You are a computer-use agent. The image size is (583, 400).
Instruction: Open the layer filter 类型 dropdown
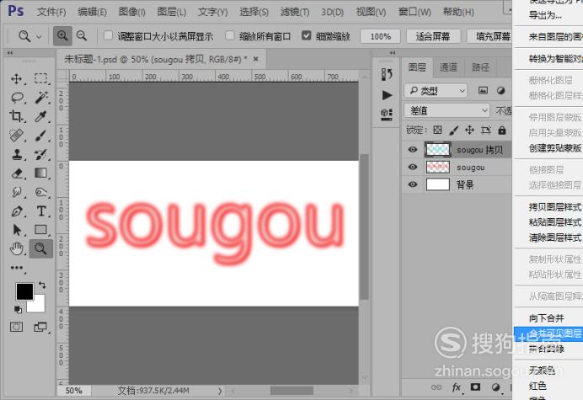[436, 91]
